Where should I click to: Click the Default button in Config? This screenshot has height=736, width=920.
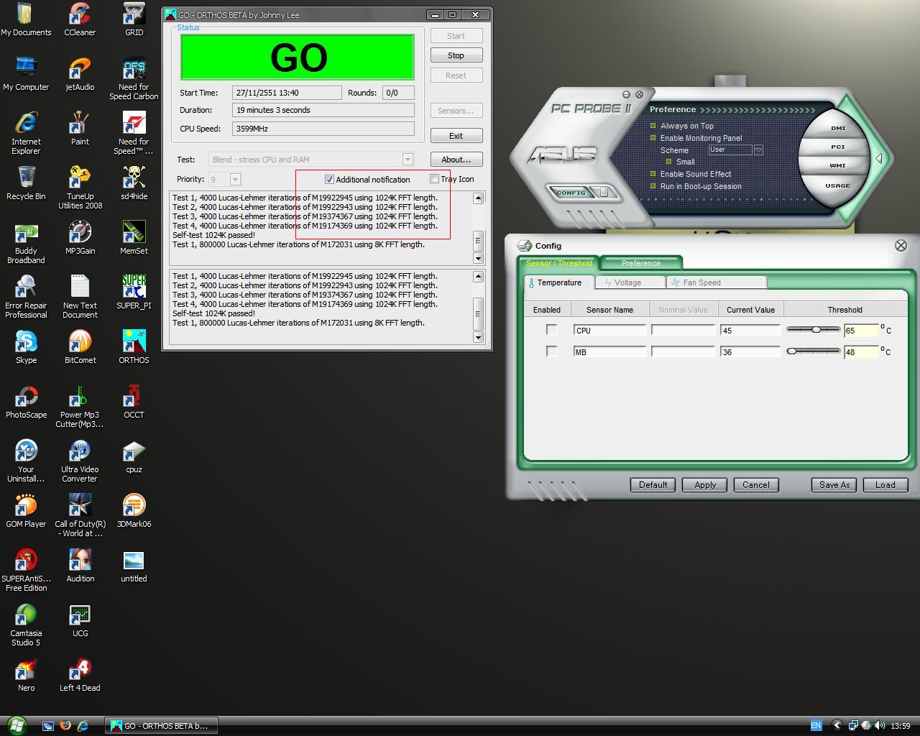click(653, 485)
